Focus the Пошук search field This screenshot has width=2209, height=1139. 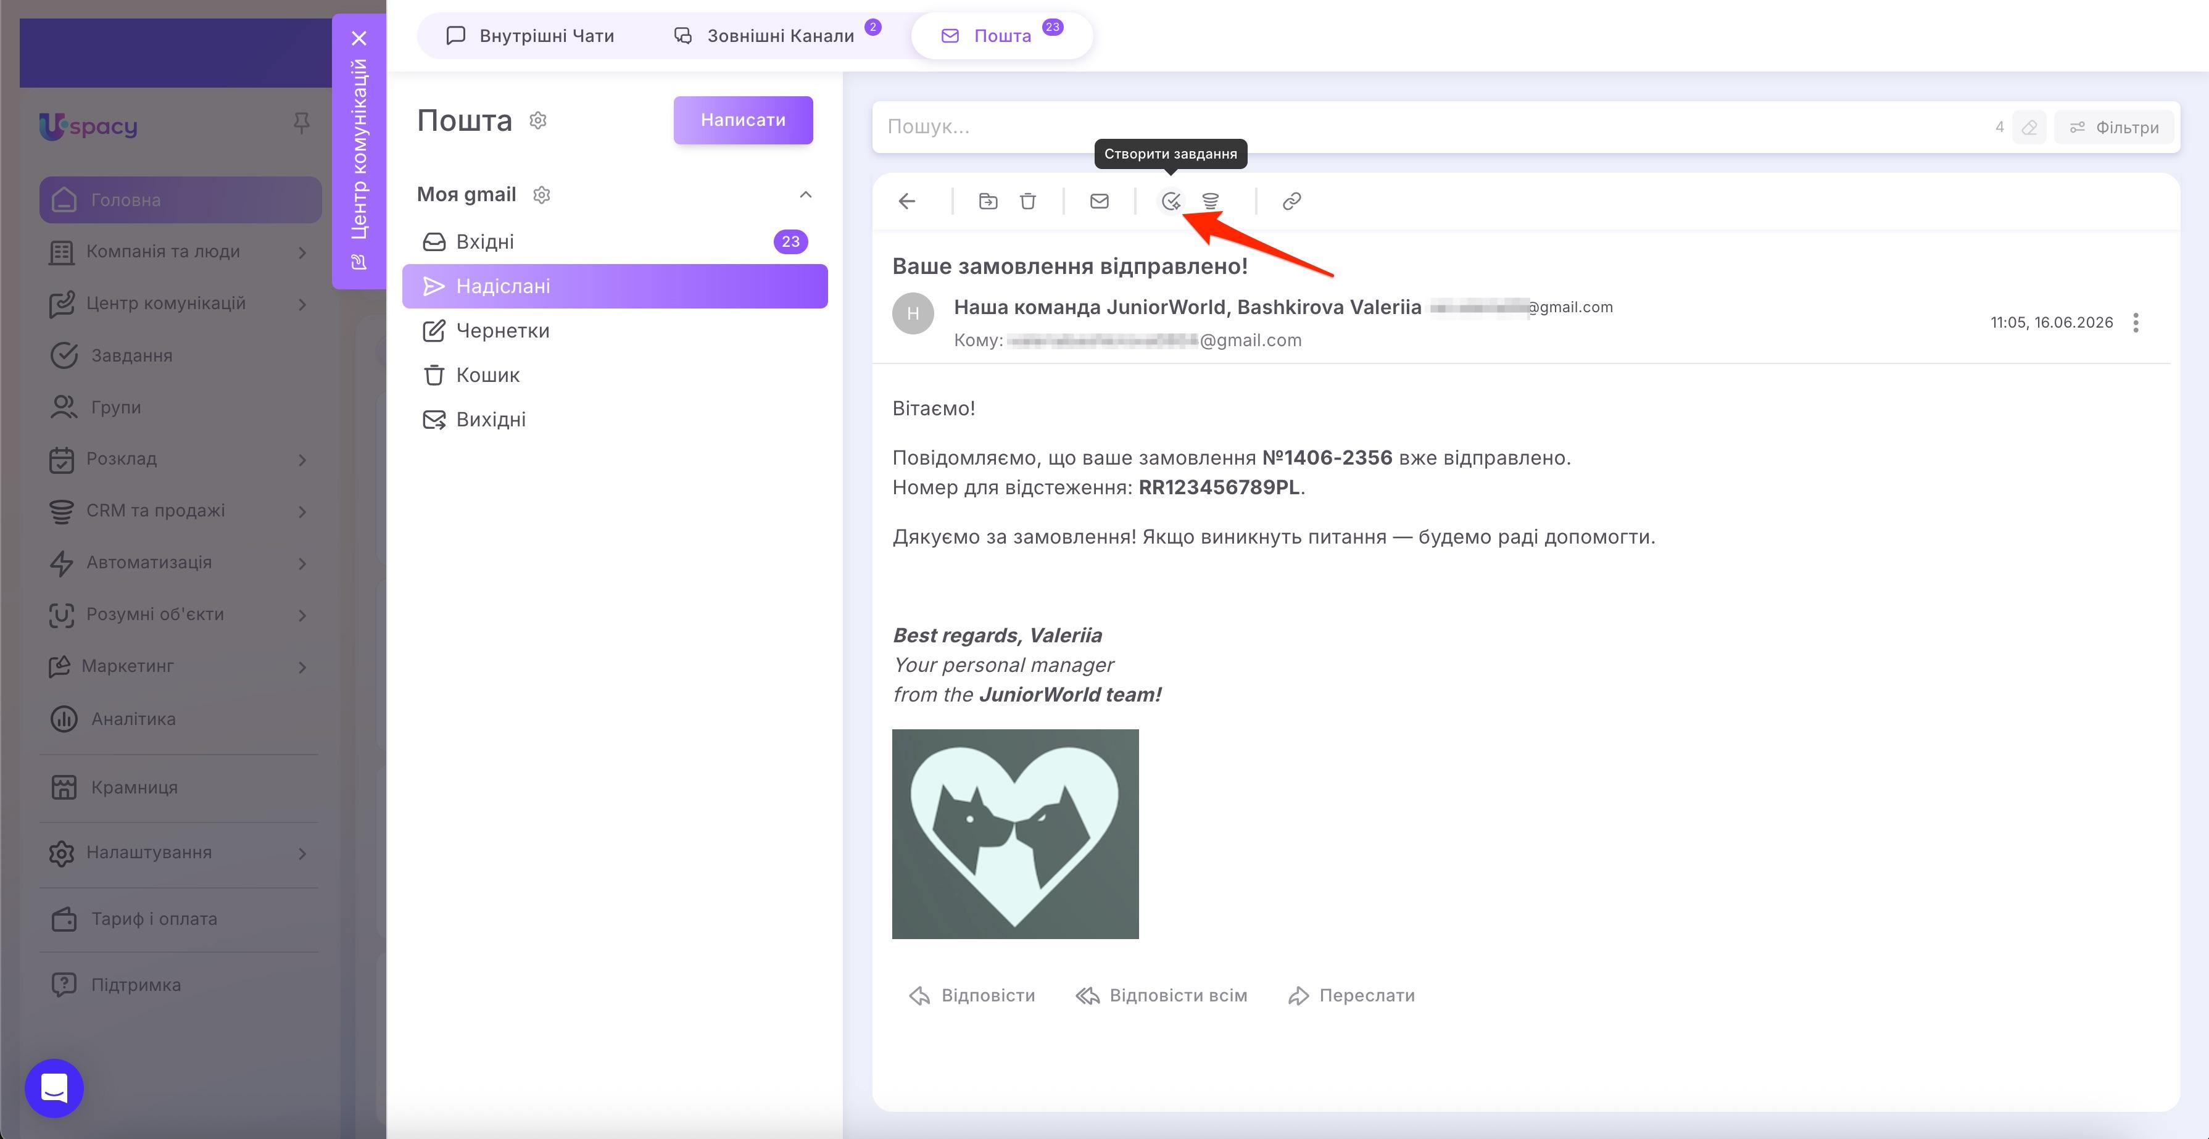(x=1432, y=127)
